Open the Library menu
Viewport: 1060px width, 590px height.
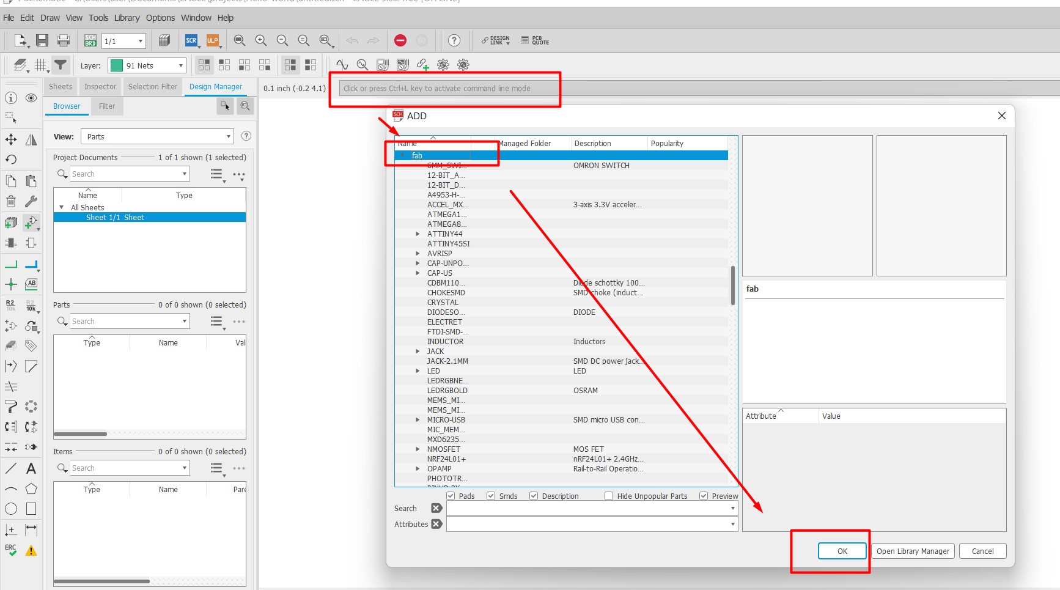pos(127,18)
